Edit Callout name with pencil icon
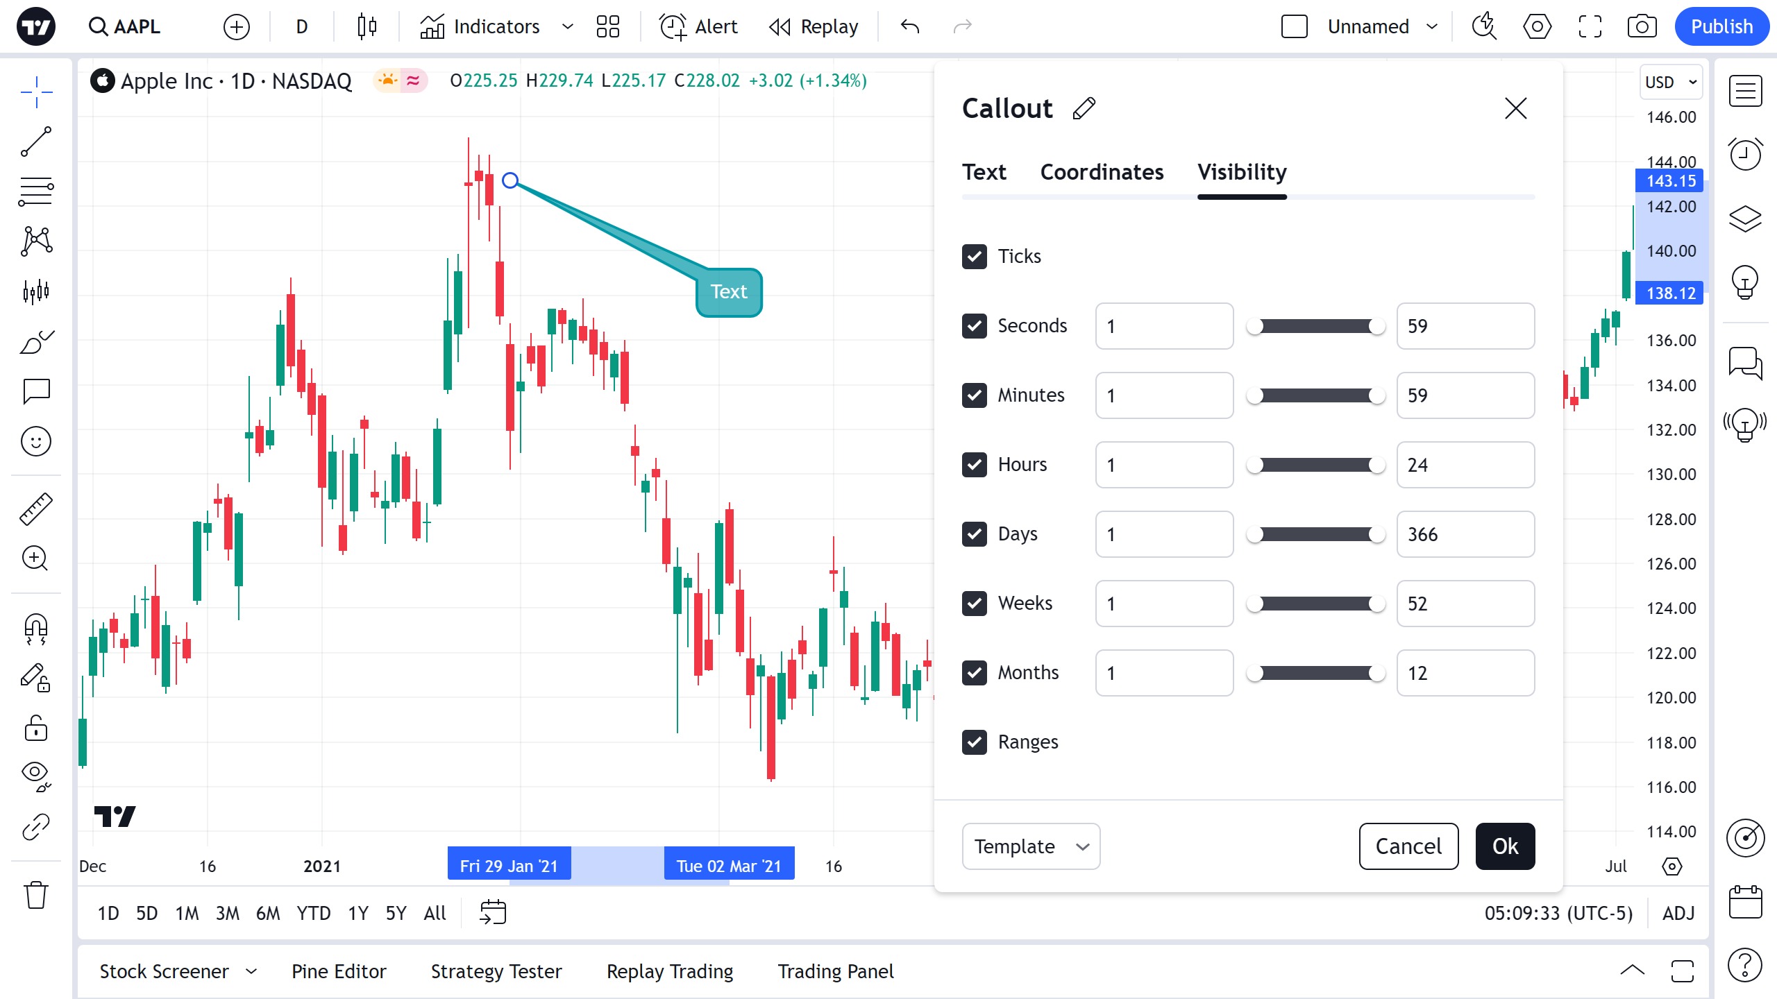The width and height of the screenshot is (1777, 999). (1084, 108)
